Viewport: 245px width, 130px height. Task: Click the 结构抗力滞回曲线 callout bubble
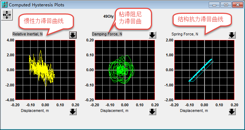pos(202,19)
